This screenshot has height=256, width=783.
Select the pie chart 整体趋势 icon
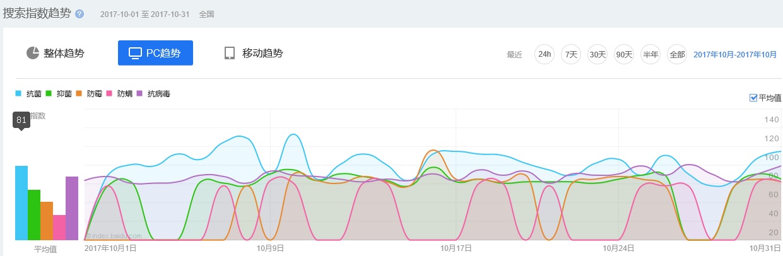(x=33, y=53)
